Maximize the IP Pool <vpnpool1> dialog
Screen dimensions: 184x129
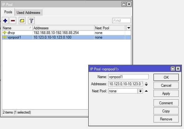(173, 69)
